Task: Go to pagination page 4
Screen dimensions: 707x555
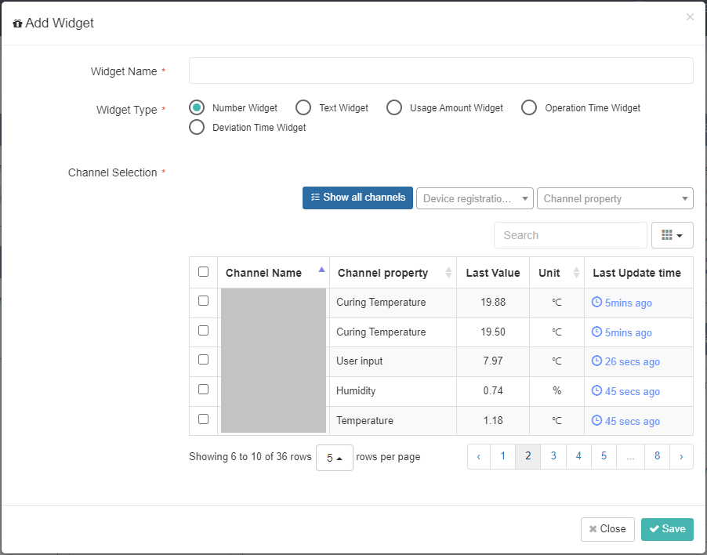Action: (x=578, y=456)
